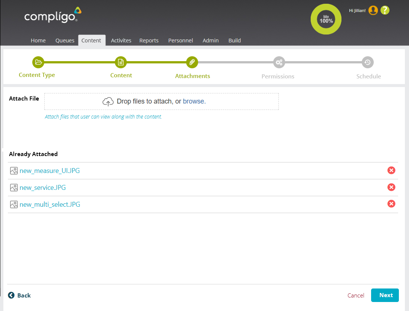Click the Schedule clock step icon
Viewport: 409px width, 311px height.
(x=368, y=62)
